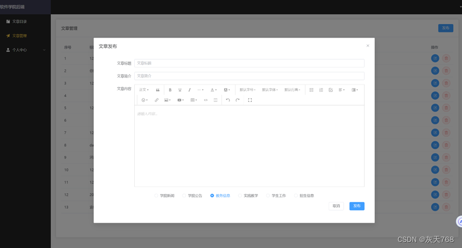This screenshot has height=248, width=462.
Task: Delete article in row 13
Action: coord(446,207)
